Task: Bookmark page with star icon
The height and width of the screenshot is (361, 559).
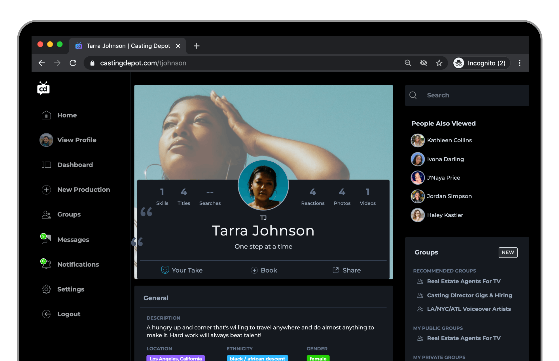Action: coord(439,63)
